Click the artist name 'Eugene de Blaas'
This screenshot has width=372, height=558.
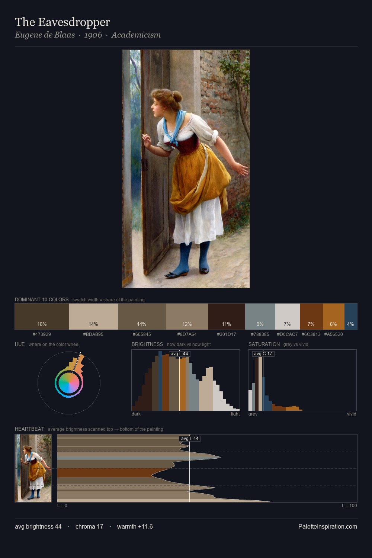tap(45, 35)
